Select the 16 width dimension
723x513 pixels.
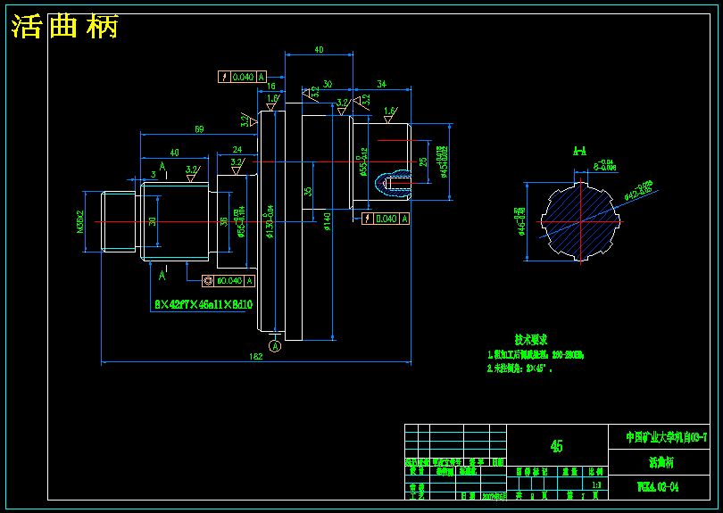pos(271,87)
